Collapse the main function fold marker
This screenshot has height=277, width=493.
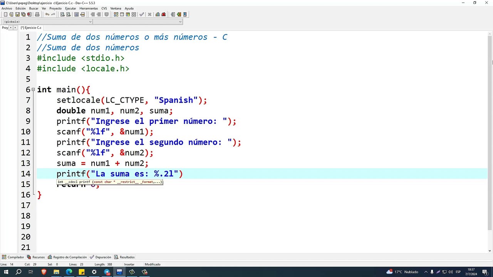[33, 90]
